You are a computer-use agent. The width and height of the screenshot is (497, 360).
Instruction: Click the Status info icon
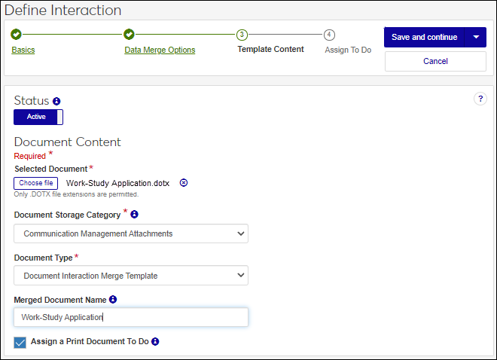[x=56, y=101]
